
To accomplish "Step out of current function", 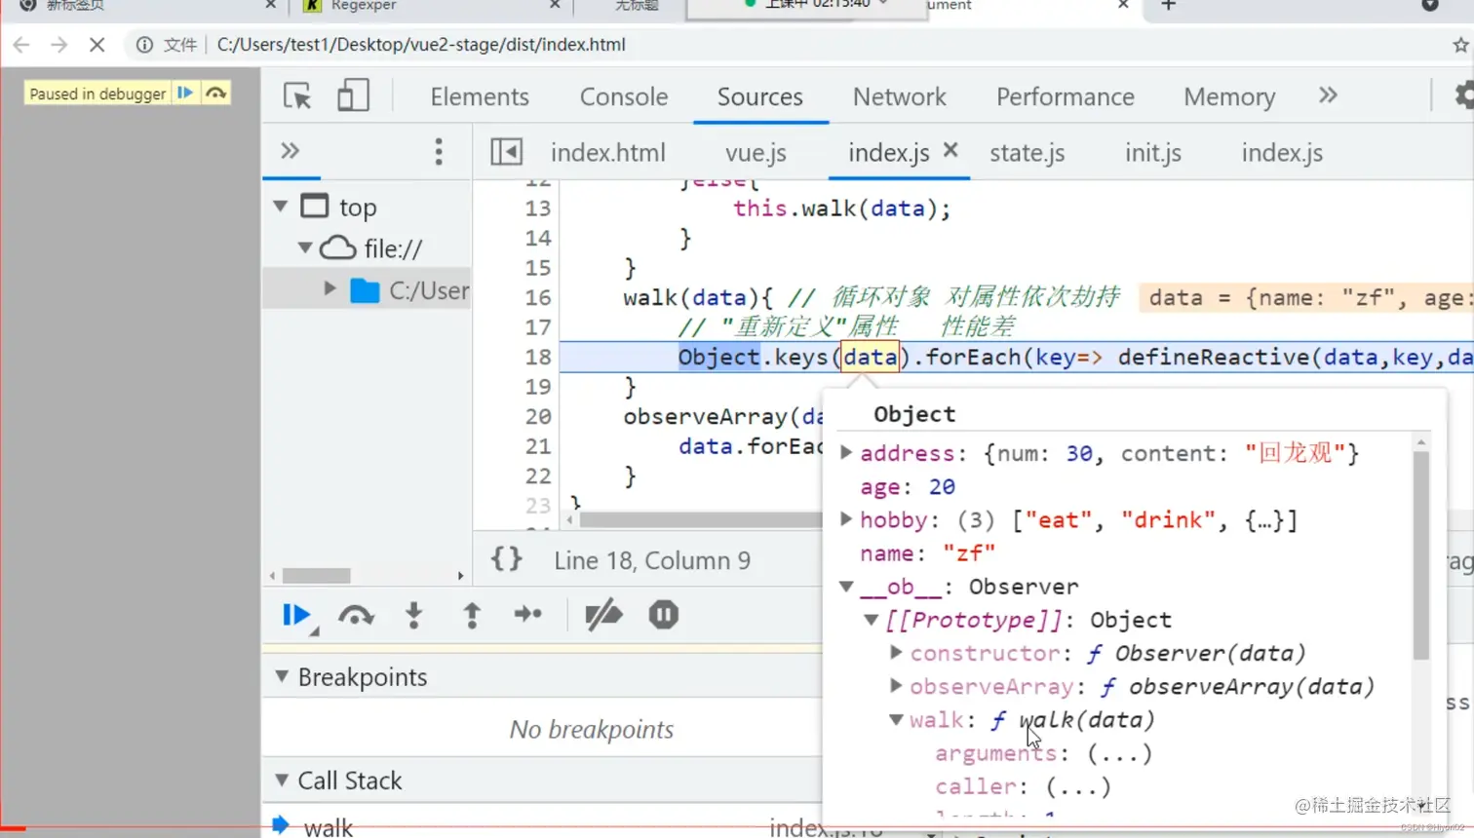I will (472, 615).
